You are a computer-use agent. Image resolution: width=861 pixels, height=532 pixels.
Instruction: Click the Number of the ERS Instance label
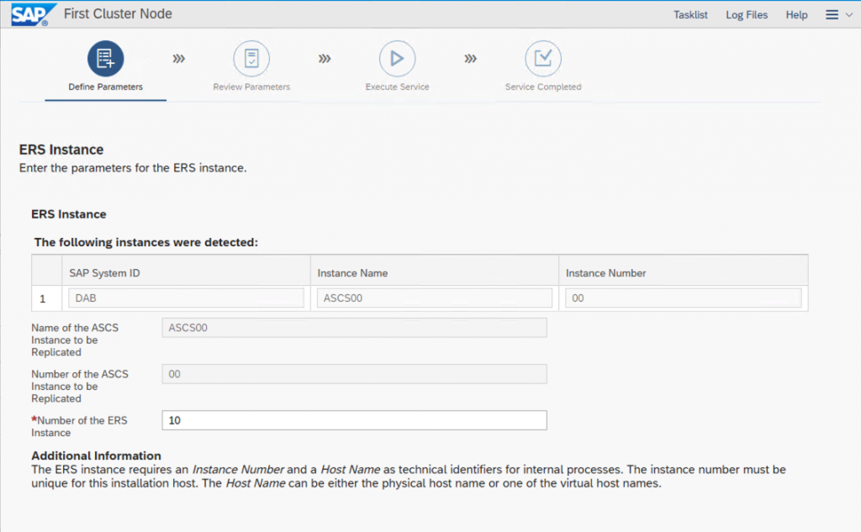[79, 427]
